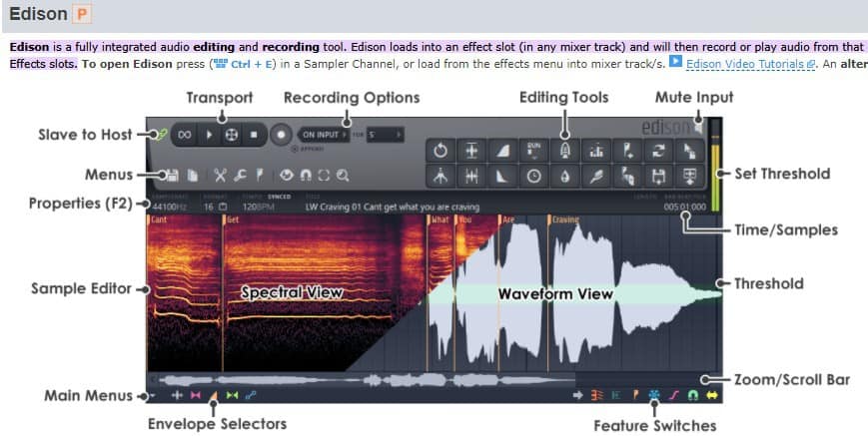Select the Craving region marker
The width and height of the screenshot is (868, 436).
564,219
